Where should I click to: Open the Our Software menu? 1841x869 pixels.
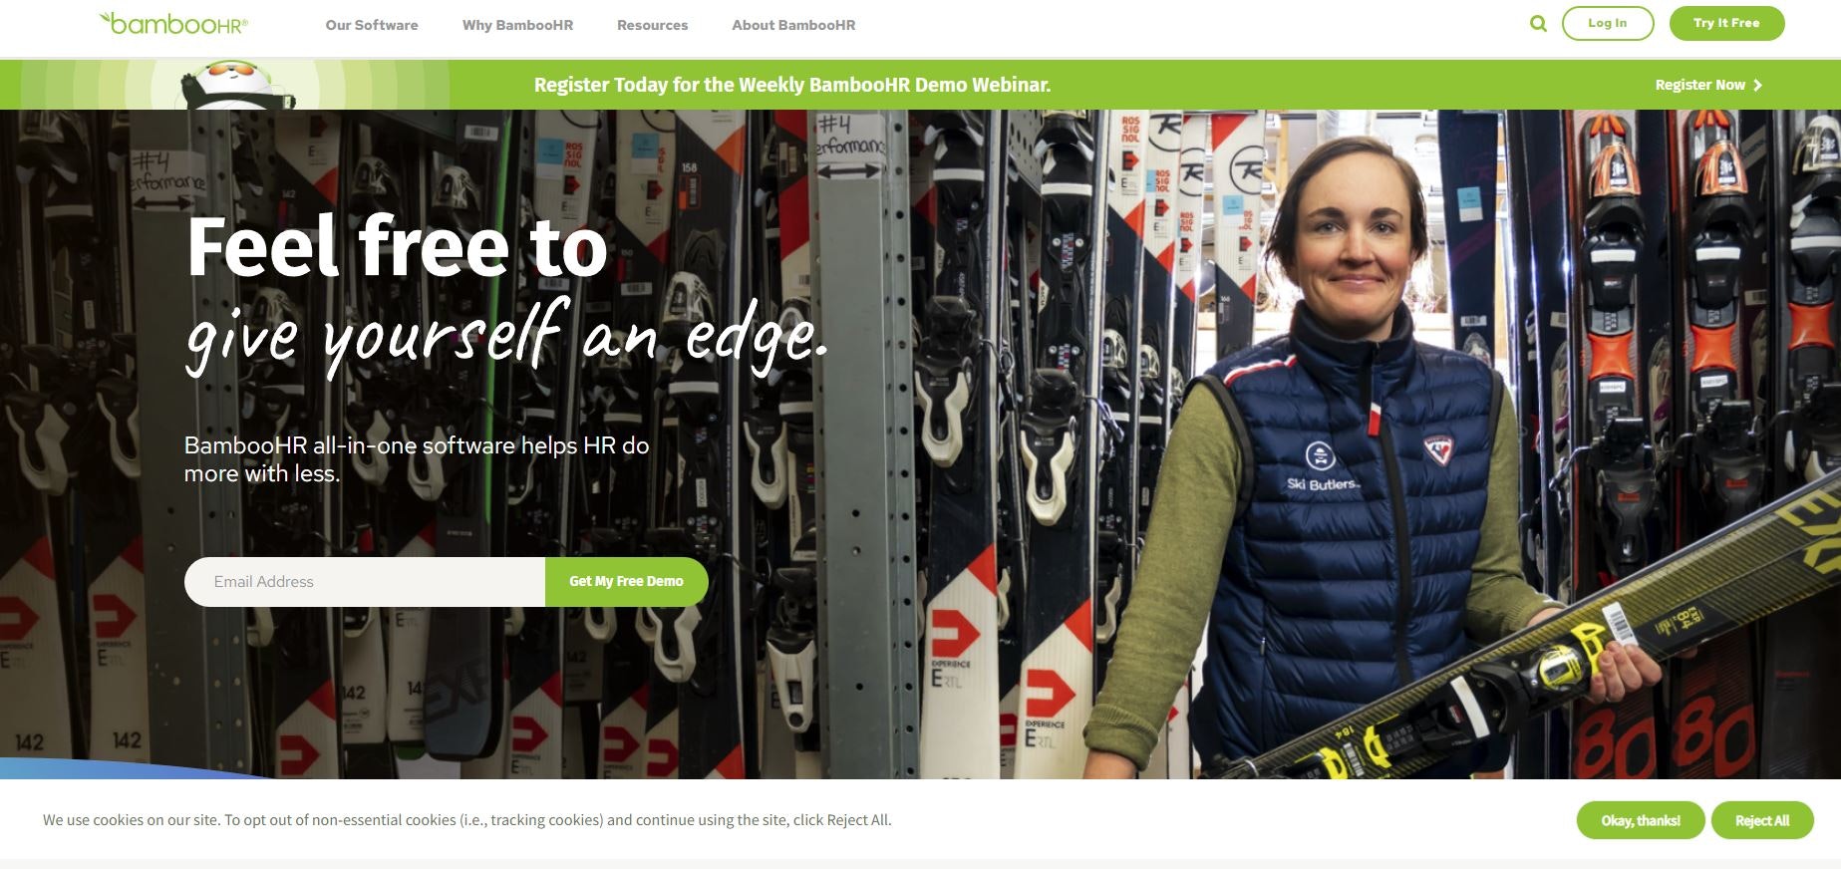[x=372, y=25]
